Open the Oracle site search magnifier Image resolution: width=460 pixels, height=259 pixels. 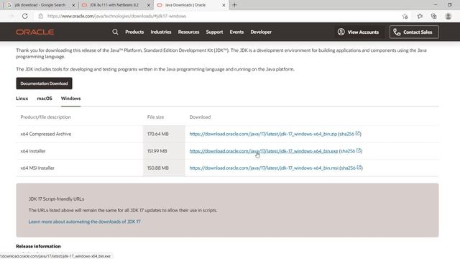pos(115,32)
